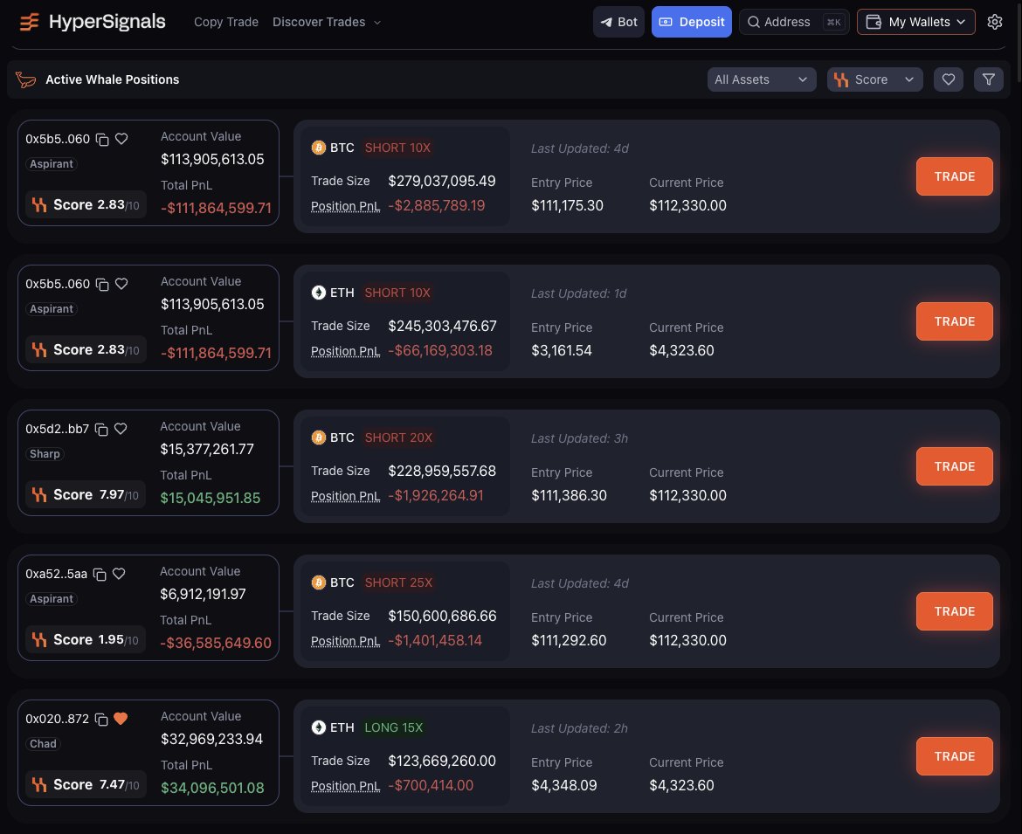
Task: Open the Copy Trade page
Action: point(226,22)
